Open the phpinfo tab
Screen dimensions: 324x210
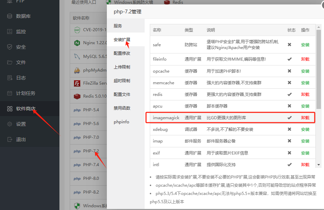126,122
